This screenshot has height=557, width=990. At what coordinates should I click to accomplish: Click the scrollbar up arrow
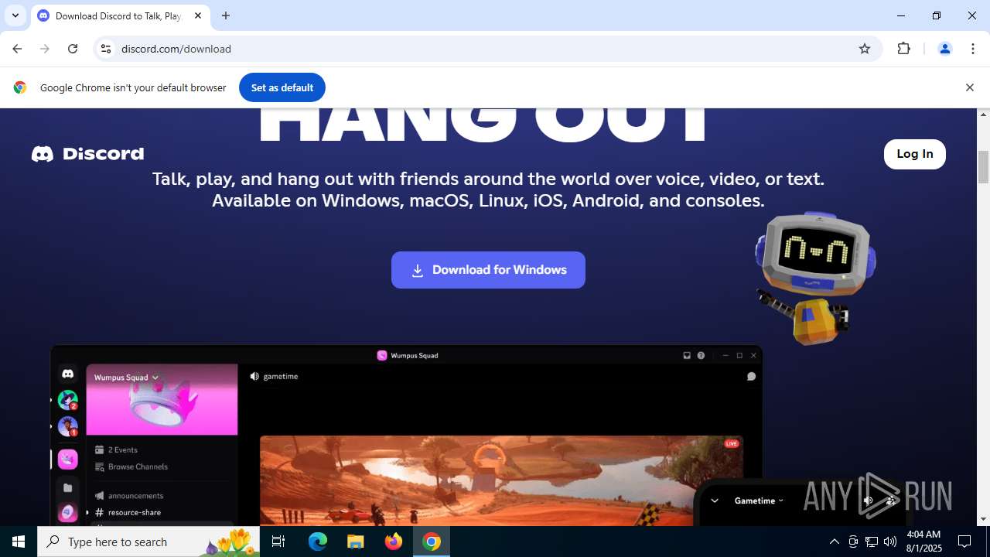(x=984, y=114)
